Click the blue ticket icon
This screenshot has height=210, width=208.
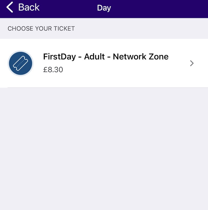21,64
